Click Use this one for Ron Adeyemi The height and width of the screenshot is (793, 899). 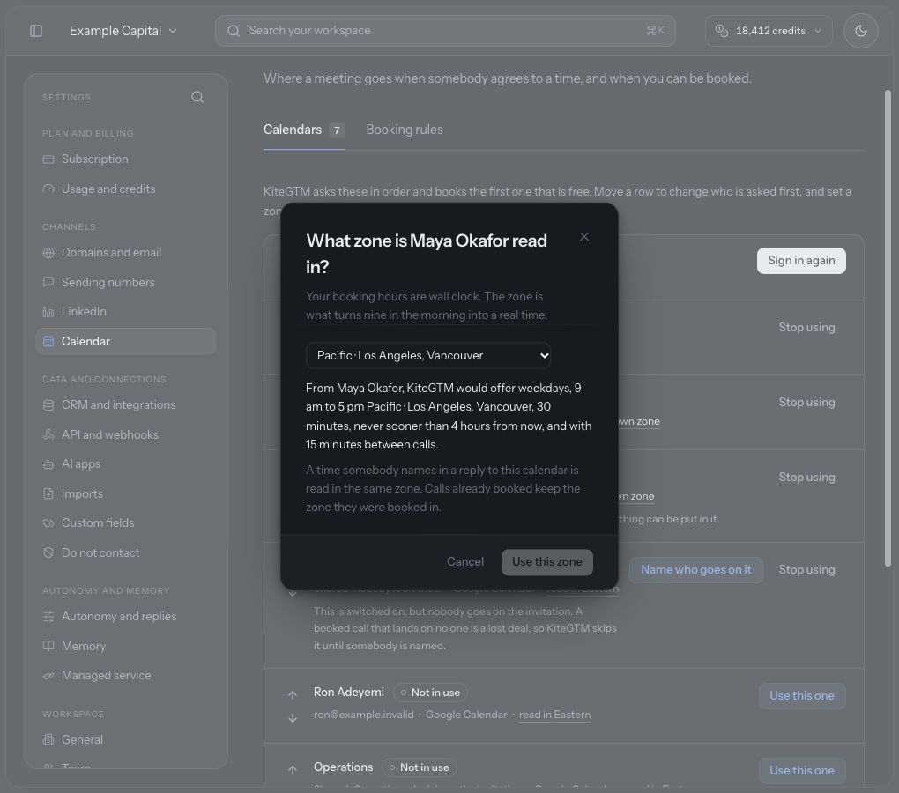pos(801,695)
